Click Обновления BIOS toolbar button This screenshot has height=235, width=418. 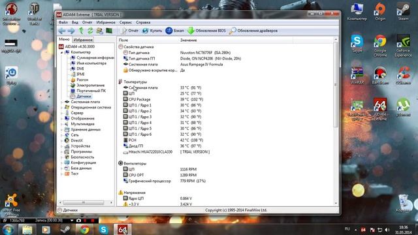(x=206, y=31)
